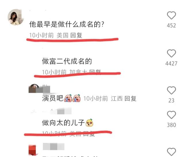
Task: Reply to the 做富二代成名的 comment
Action: tap(95, 72)
